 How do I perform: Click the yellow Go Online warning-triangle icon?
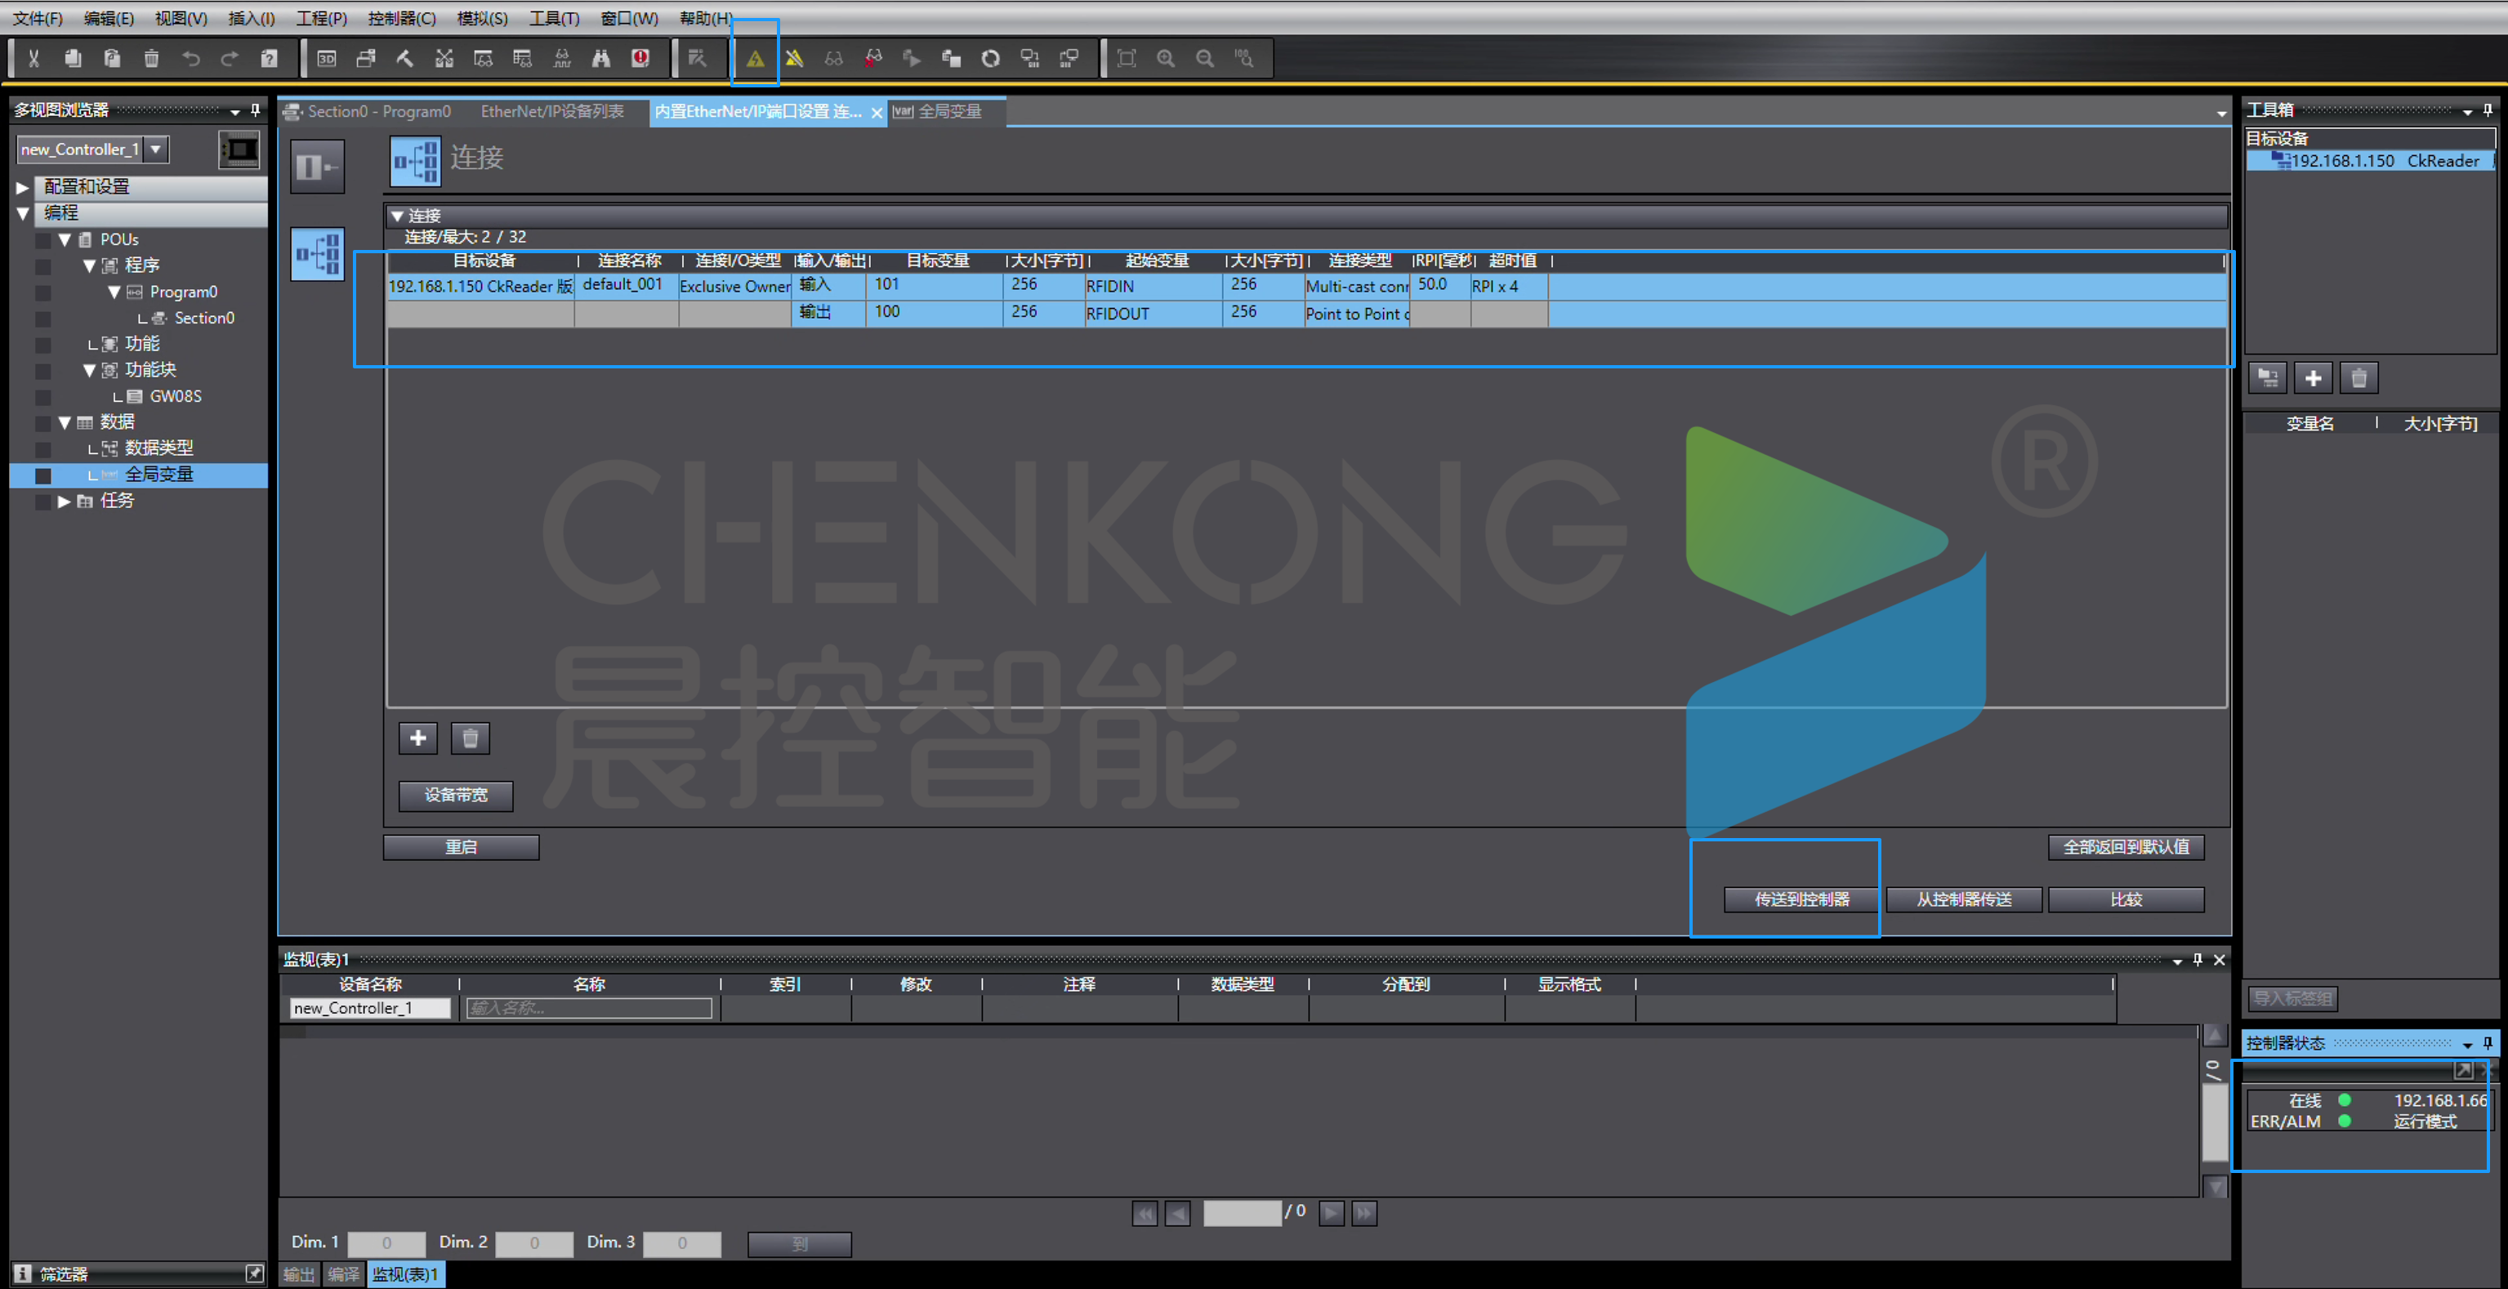click(756, 59)
